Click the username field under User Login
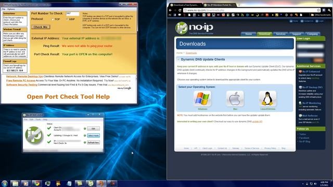The image size is (333, 187). (x=310, y=46)
